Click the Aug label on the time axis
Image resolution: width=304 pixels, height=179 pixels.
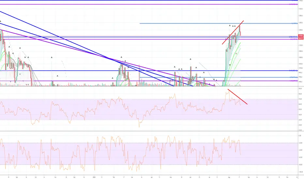coord(229,177)
